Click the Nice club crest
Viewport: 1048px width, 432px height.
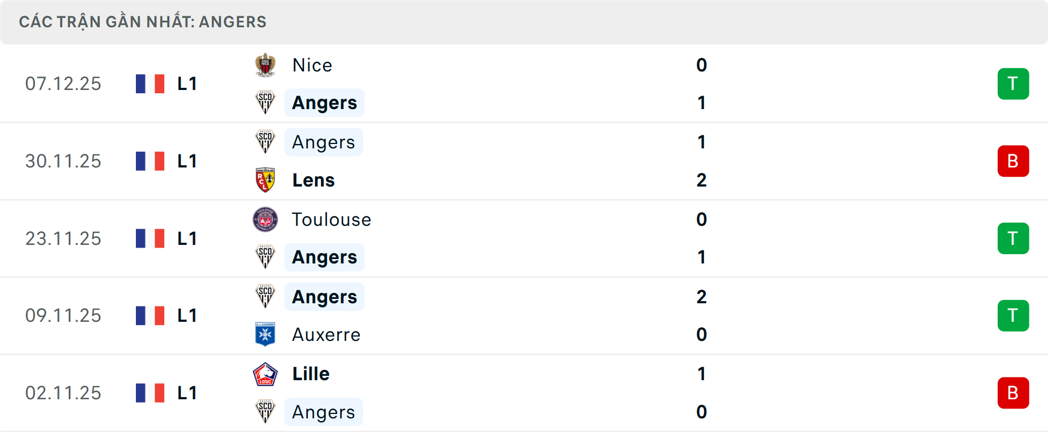tap(265, 65)
